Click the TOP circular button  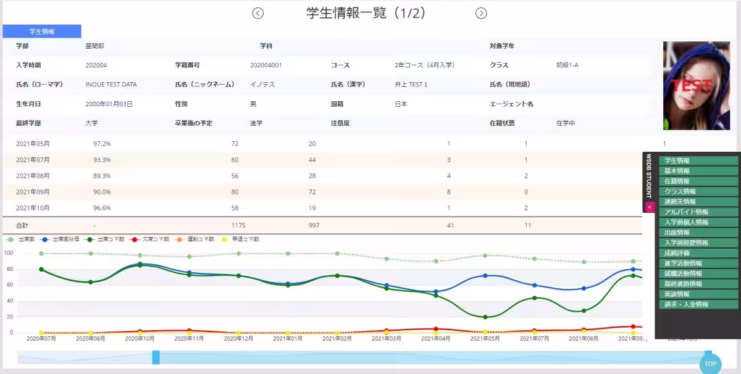tap(710, 364)
